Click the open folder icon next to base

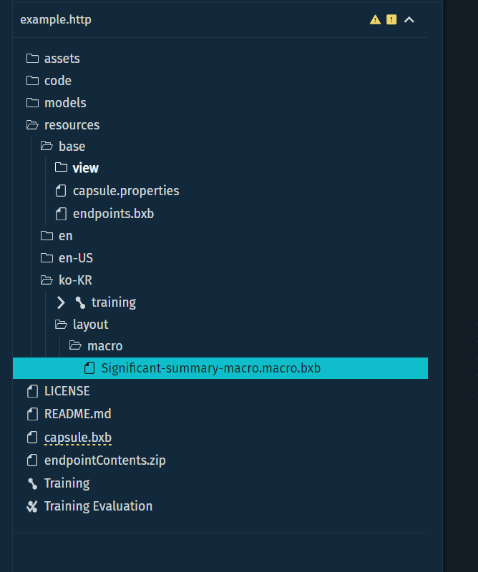click(47, 147)
